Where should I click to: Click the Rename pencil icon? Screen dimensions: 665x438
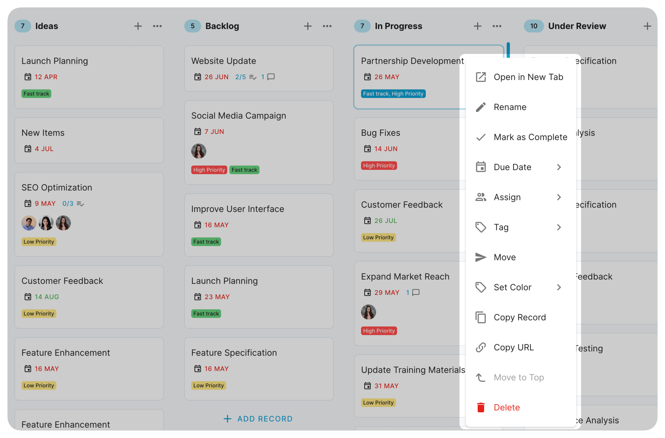click(481, 107)
